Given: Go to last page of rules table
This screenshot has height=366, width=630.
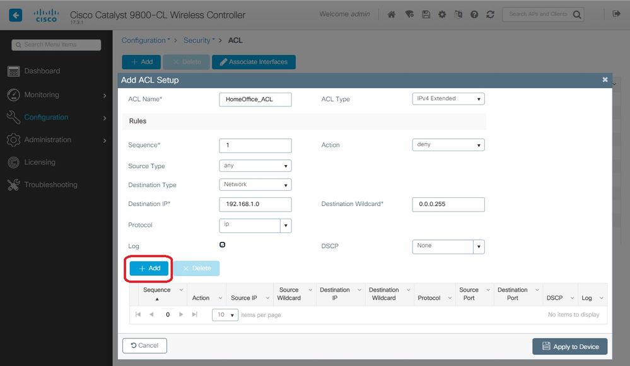Looking at the screenshot, I should (x=194, y=314).
